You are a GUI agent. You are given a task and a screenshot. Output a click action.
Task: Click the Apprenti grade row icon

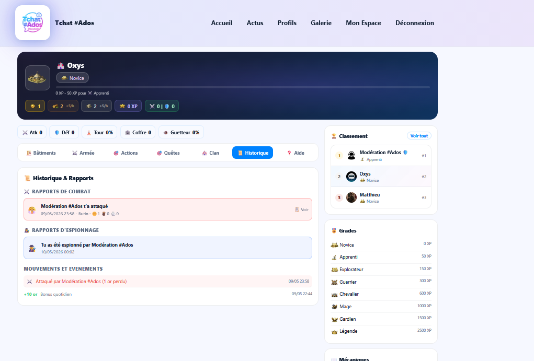334,257
